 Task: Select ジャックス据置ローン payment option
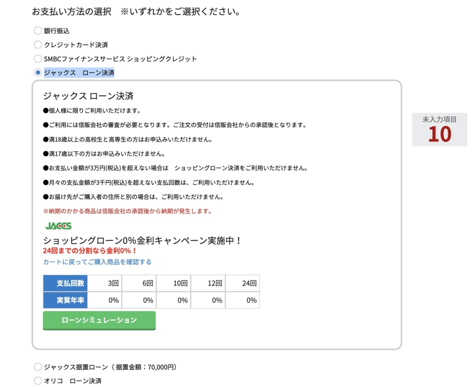pos(38,367)
